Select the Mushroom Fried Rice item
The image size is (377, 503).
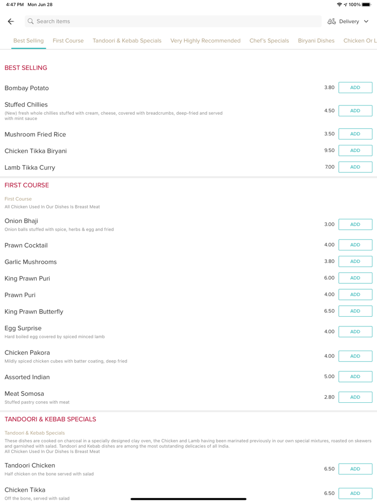pyautogui.click(x=36, y=135)
